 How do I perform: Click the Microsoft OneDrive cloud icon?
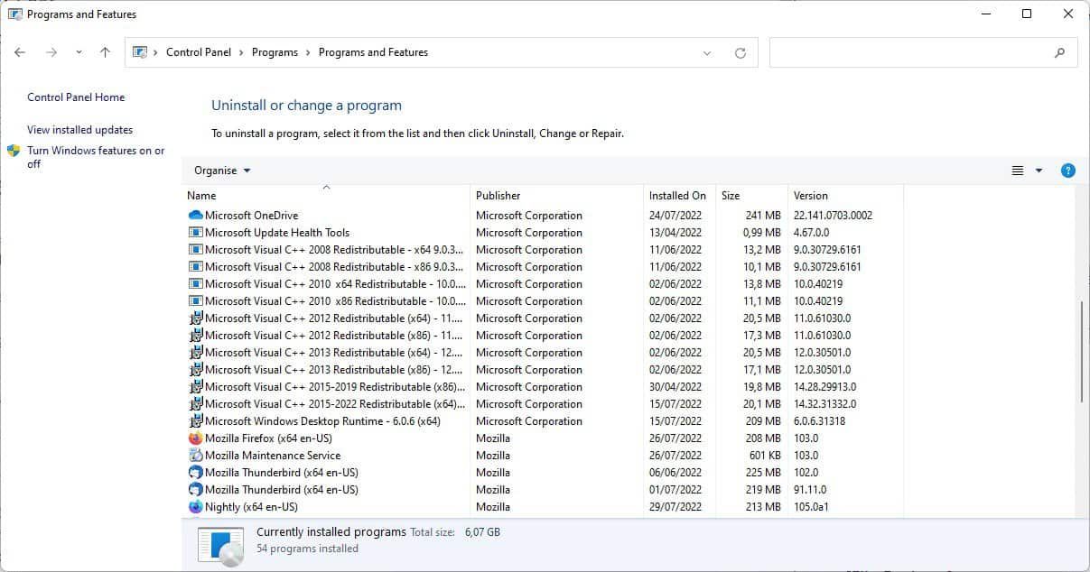click(196, 216)
